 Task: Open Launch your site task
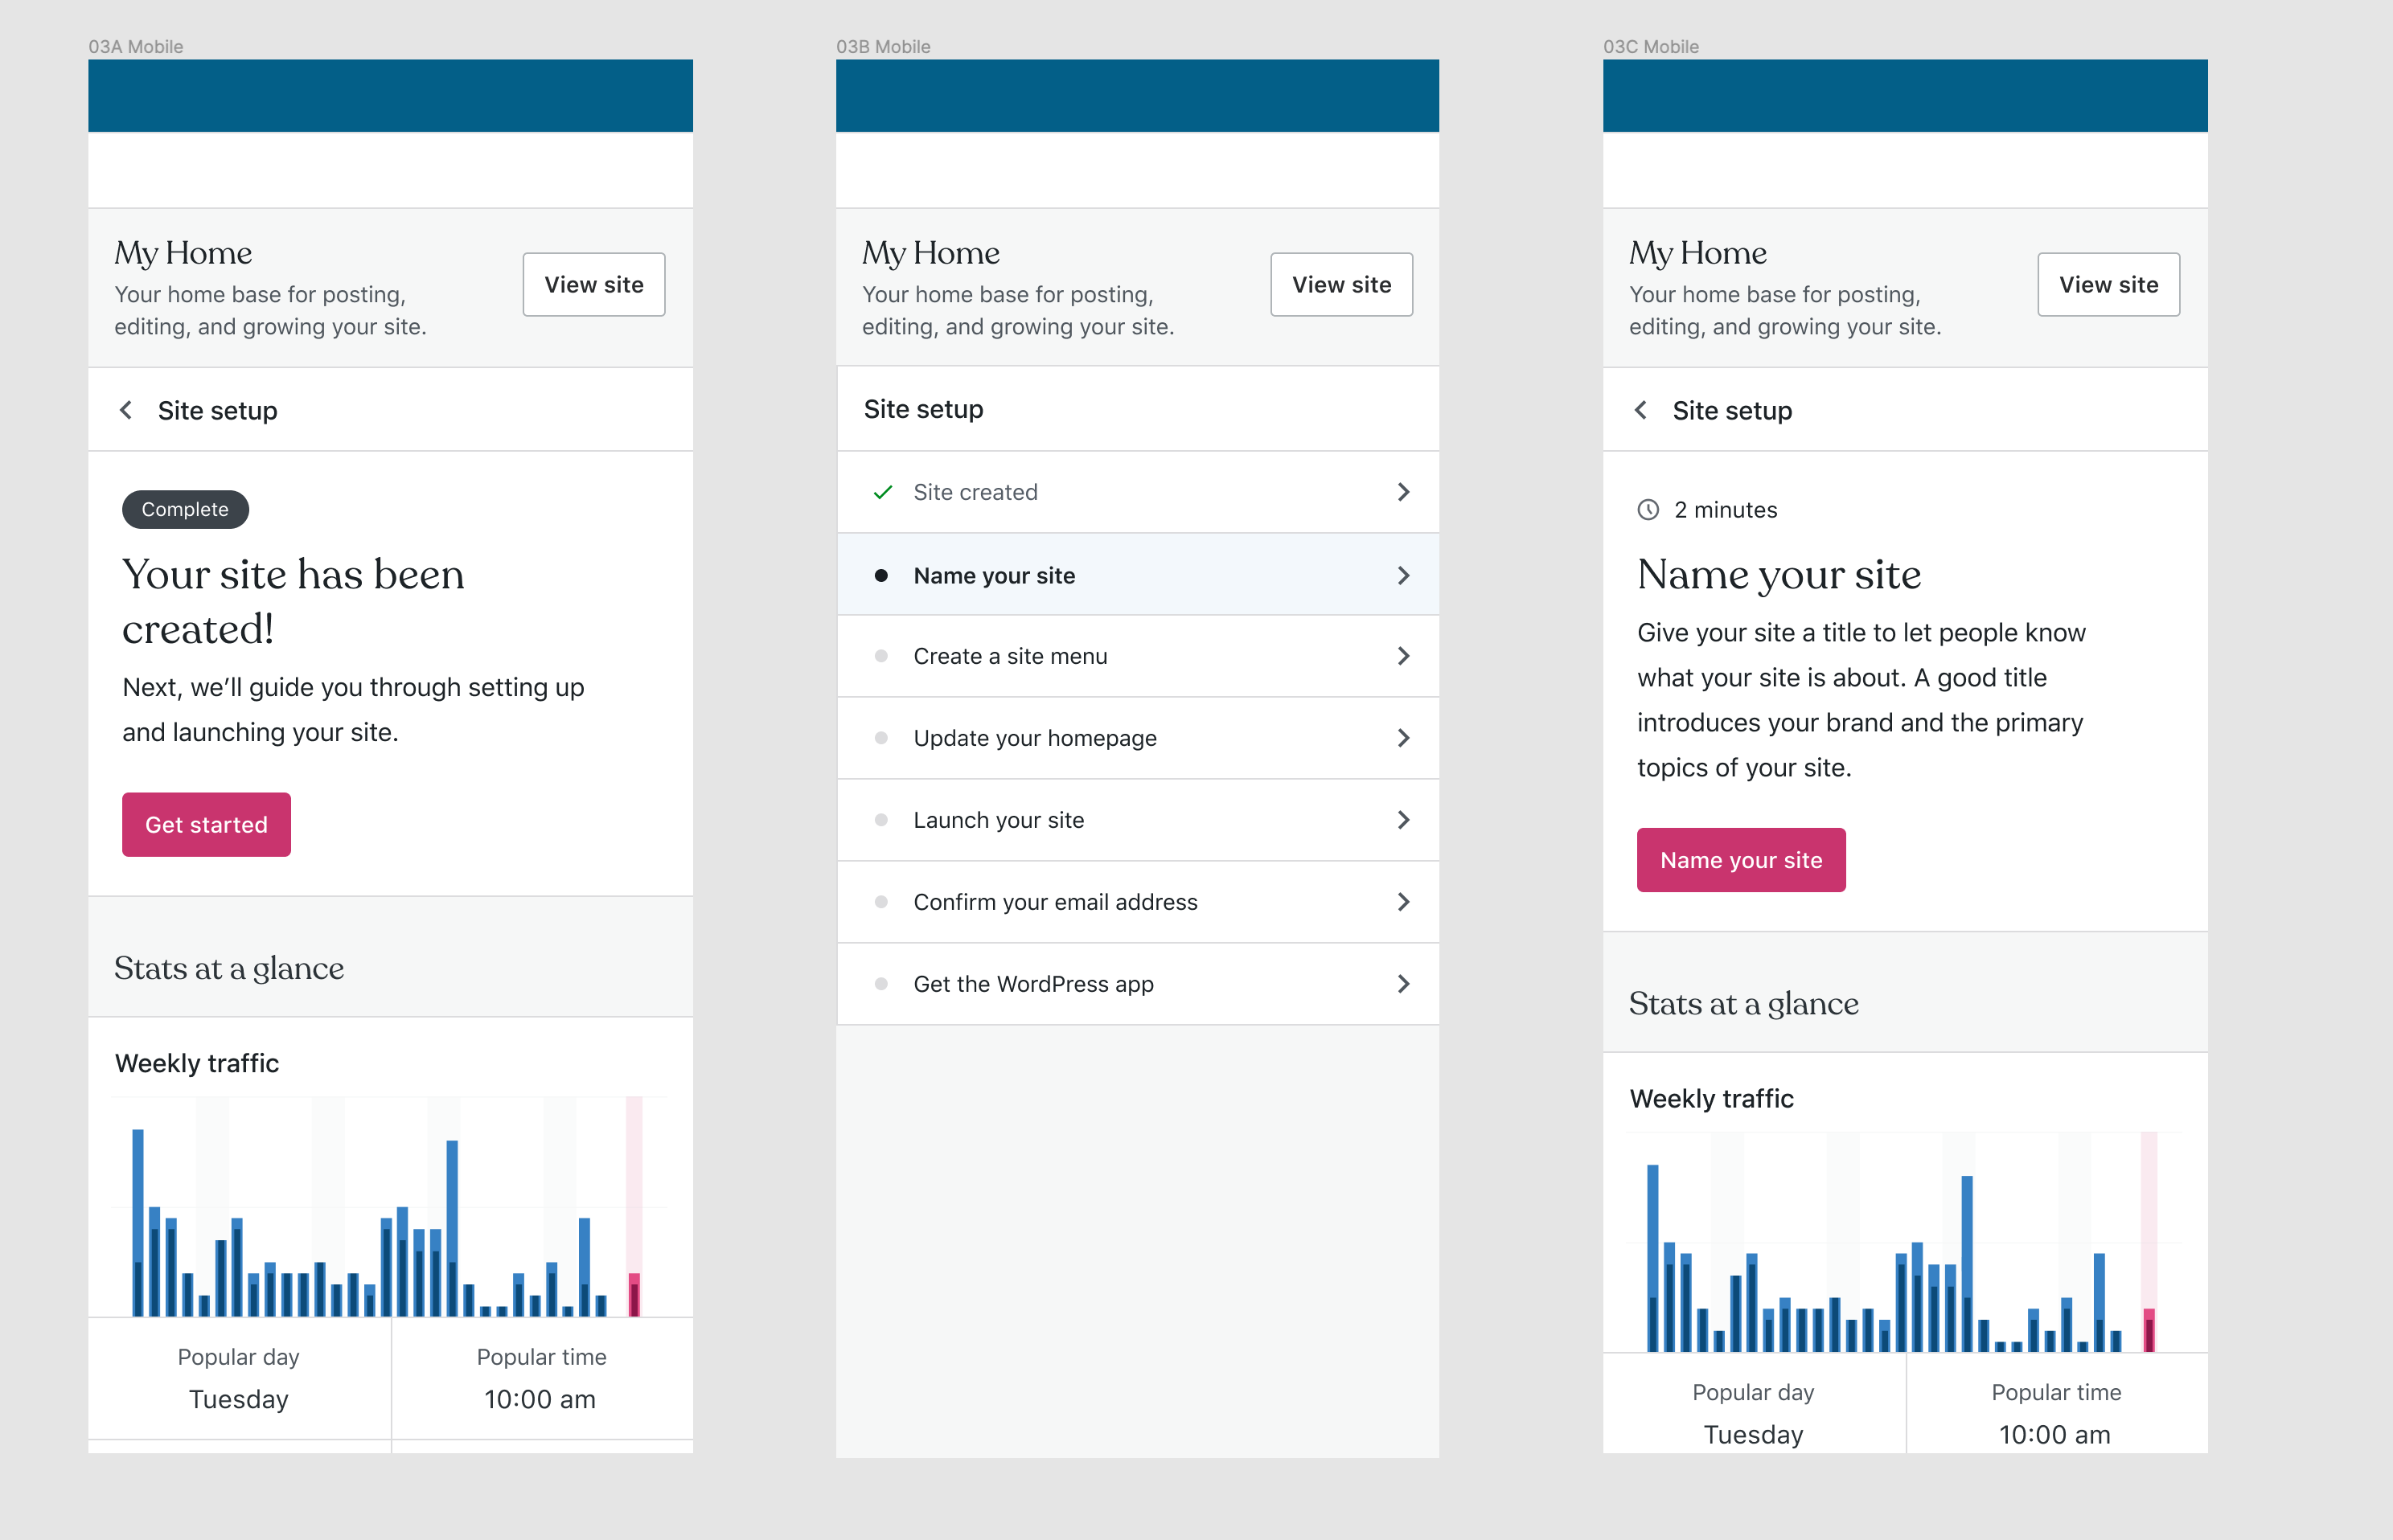pyautogui.click(x=999, y=820)
